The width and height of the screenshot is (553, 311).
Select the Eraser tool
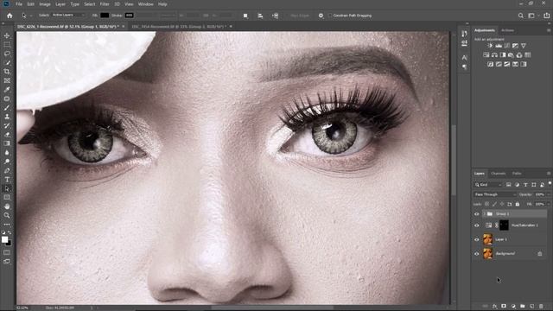tap(7, 135)
